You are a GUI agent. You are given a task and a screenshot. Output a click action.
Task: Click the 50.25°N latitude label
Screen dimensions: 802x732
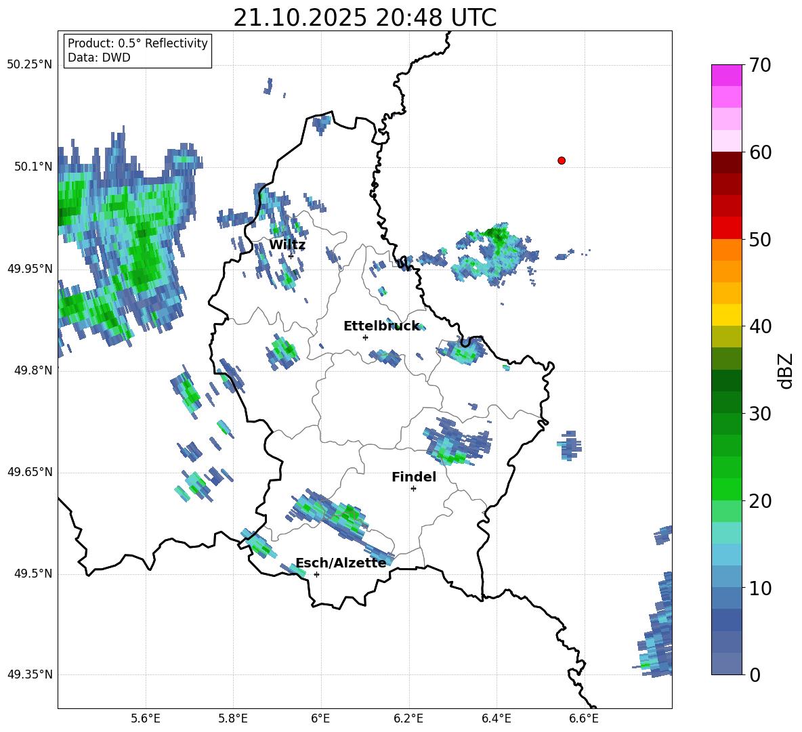point(30,65)
